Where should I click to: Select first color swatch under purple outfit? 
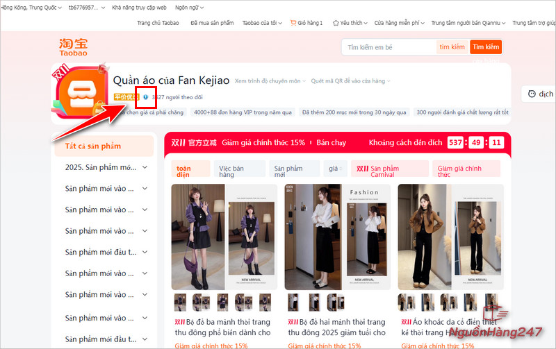point(180,303)
